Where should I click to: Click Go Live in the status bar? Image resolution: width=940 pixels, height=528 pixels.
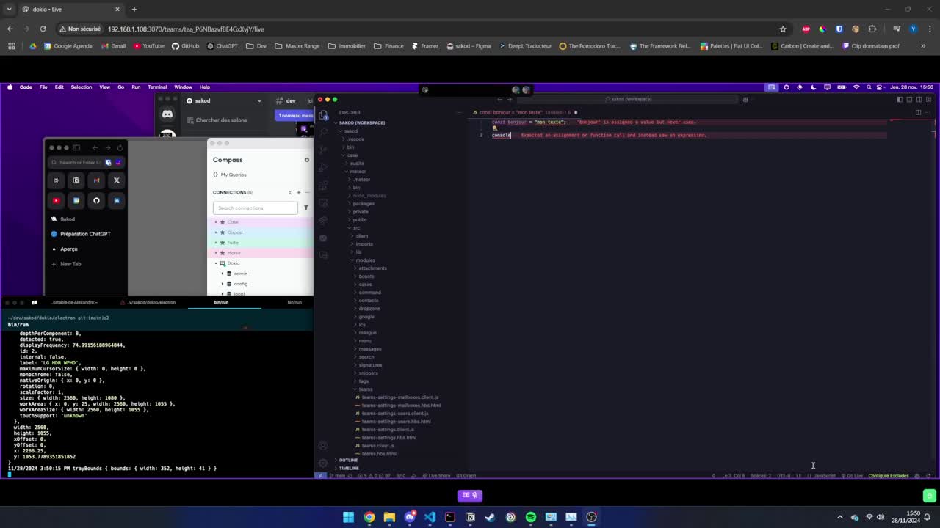(854, 476)
